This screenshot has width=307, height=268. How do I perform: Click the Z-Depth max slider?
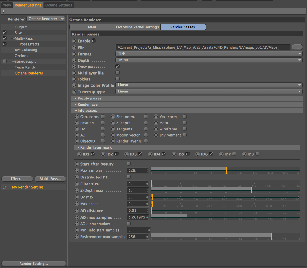225,190
